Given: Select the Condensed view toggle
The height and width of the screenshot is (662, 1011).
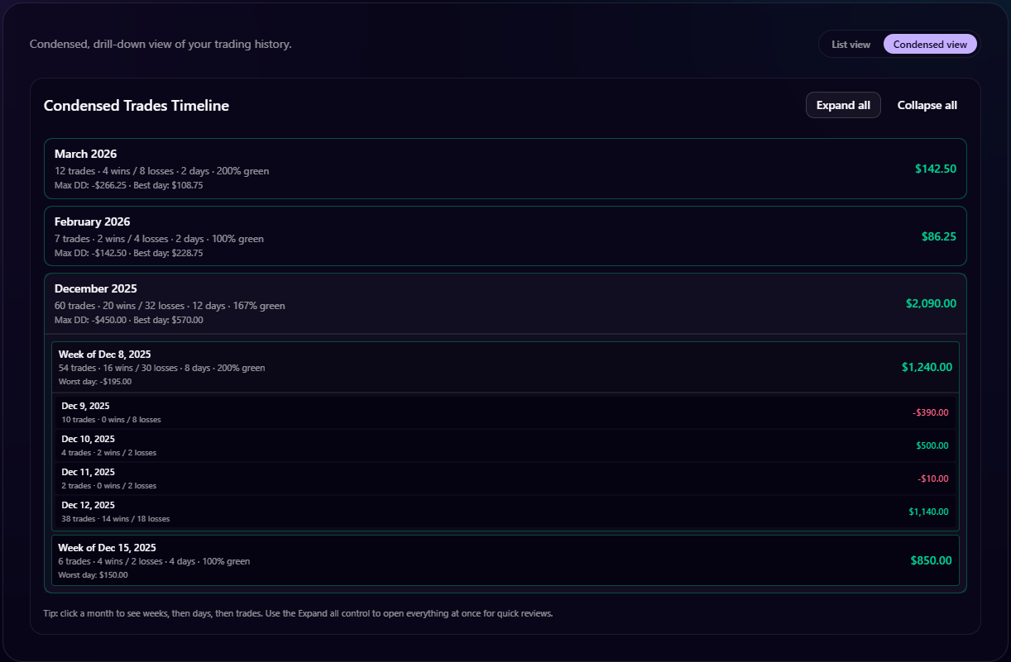Looking at the screenshot, I should (930, 44).
